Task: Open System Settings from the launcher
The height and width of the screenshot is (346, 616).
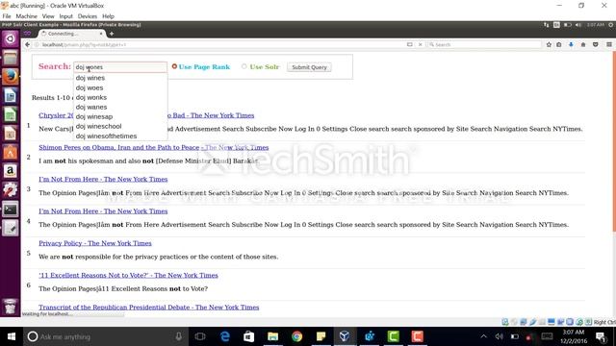Action: click(x=11, y=190)
